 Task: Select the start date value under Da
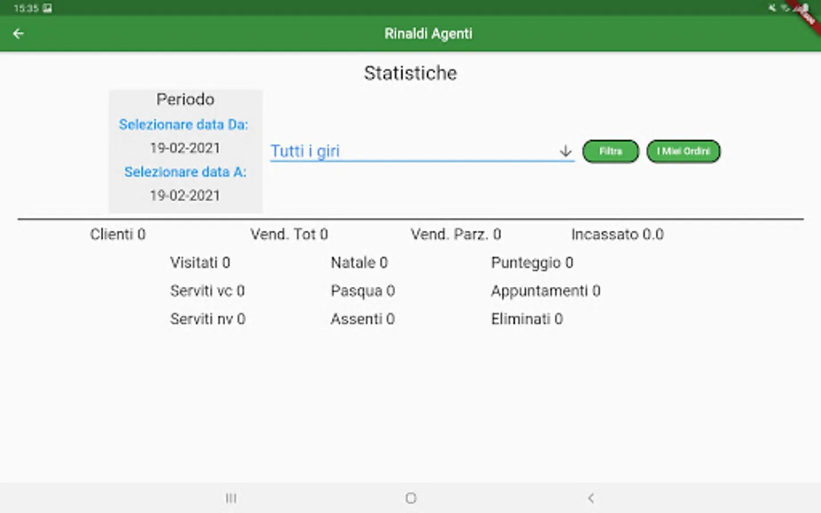(185, 148)
